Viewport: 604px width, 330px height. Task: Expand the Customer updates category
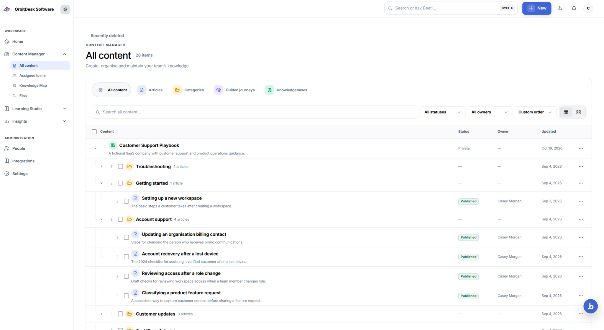tap(101, 314)
